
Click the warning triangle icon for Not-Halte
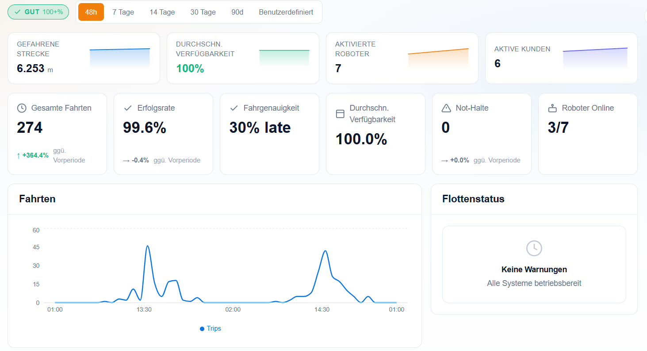tap(446, 108)
